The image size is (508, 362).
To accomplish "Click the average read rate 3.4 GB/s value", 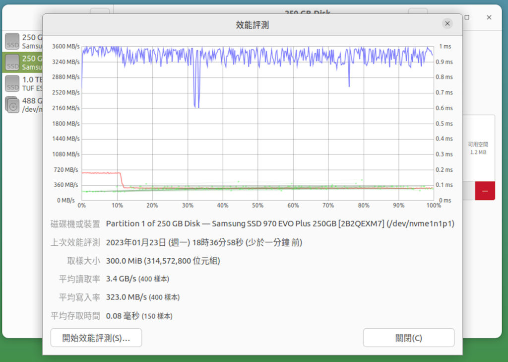I will click(137, 279).
